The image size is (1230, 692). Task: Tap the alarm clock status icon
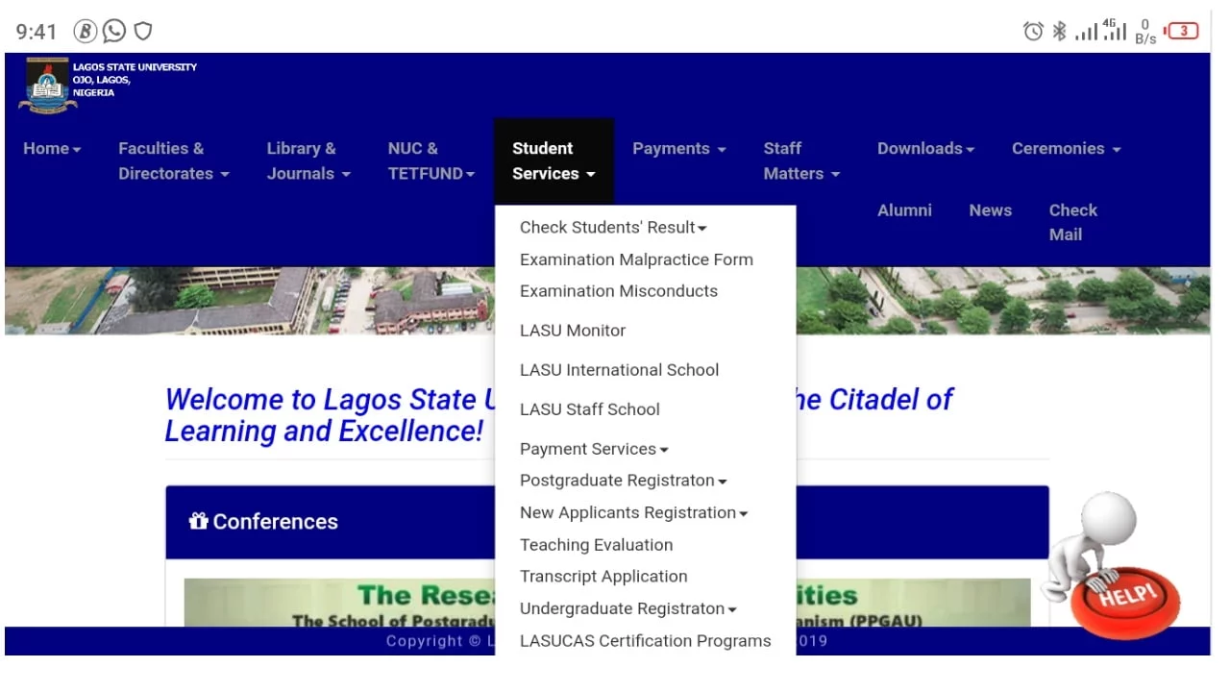[x=1033, y=32]
